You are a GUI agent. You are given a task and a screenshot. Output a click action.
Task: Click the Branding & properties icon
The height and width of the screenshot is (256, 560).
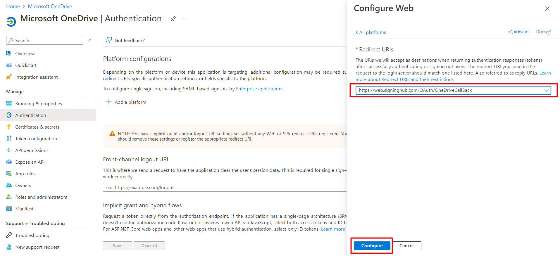click(9, 103)
